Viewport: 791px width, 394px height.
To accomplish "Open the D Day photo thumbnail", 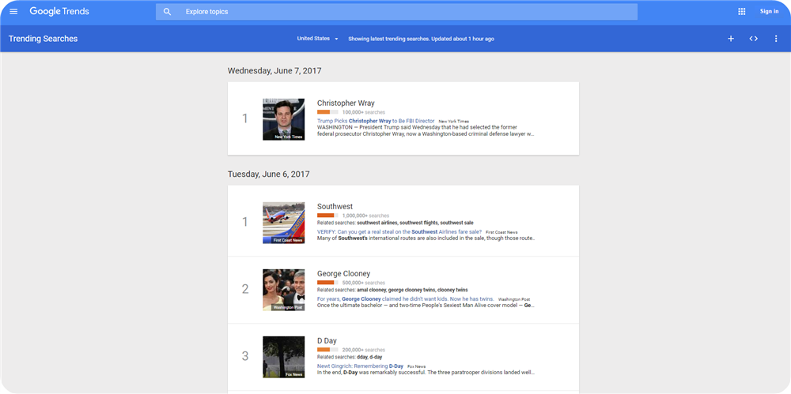I will (283, 357).
